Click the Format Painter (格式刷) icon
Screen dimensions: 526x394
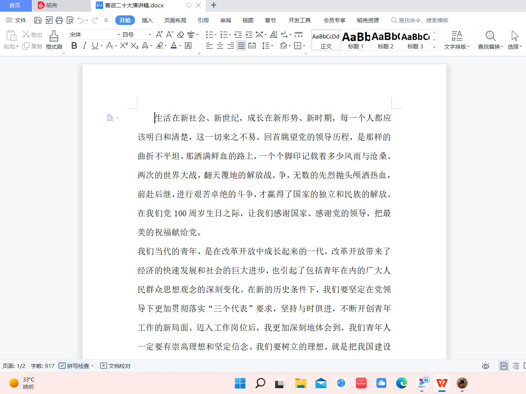[x=54, y=40]
